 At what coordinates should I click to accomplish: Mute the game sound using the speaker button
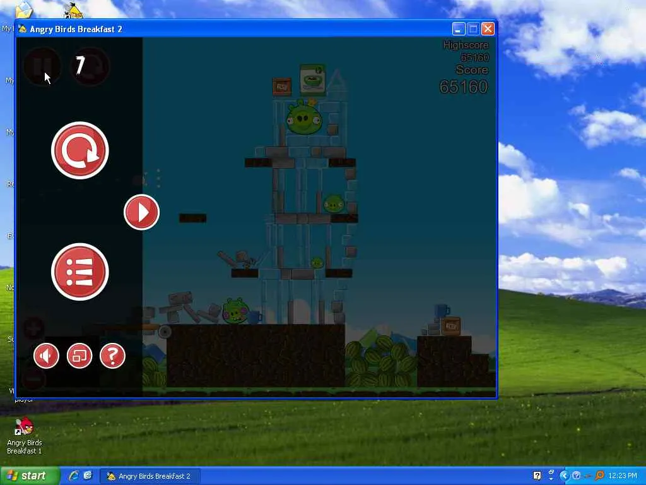click(46, 356)
